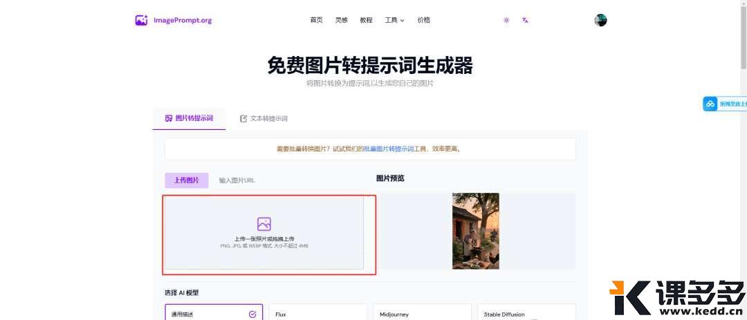Open the language translation icon
Screen dimensions: 747x320
pyautogui.click(x=525, y=20)
